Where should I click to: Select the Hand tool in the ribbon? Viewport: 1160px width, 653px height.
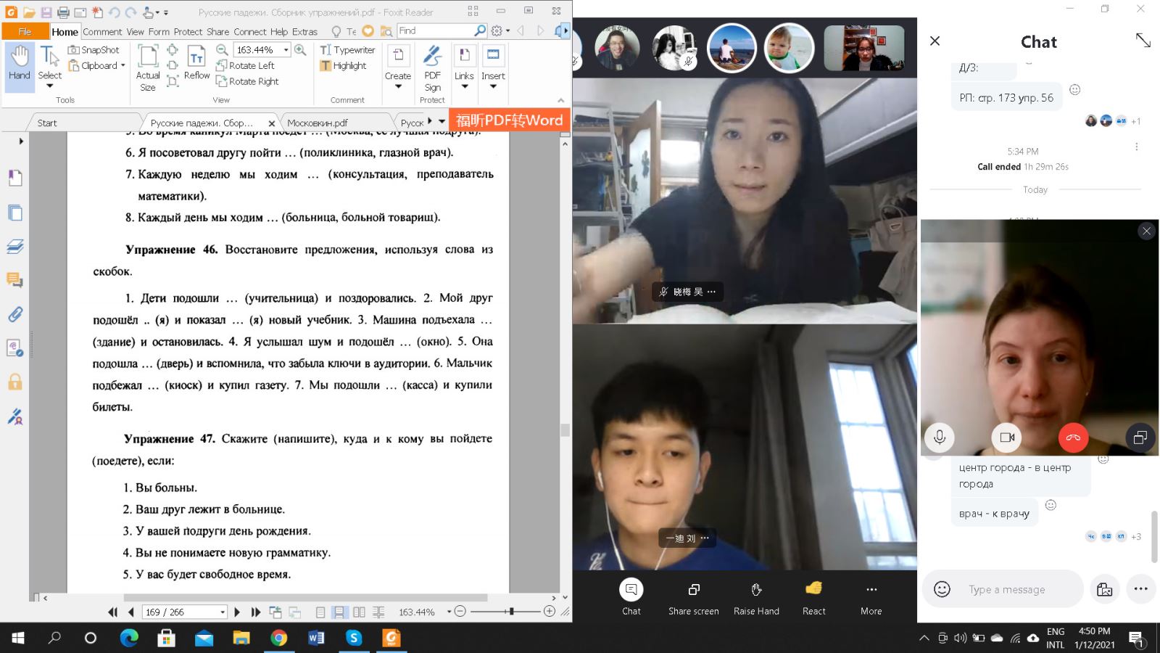point(20,64)
